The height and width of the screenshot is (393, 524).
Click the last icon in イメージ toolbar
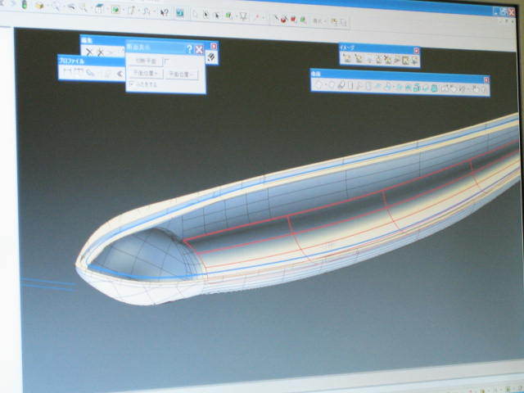(414, 61)
